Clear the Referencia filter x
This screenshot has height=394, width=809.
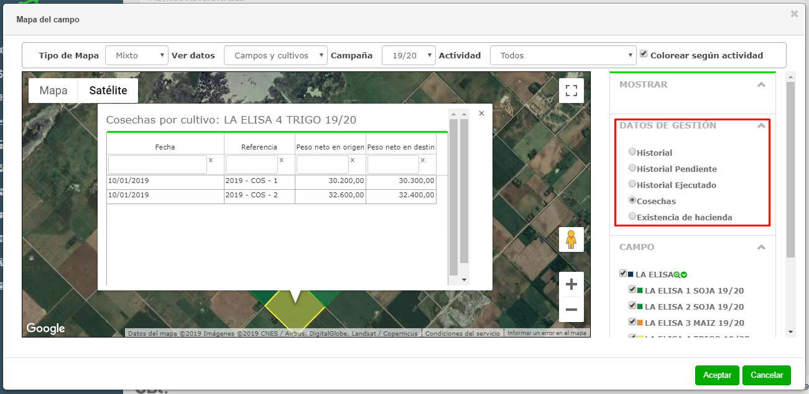(281, 160)
